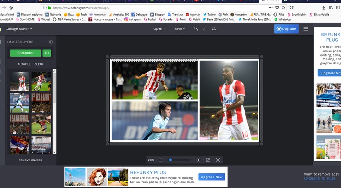
Task: Click the Computer upload button
Action: click(25, 53)
